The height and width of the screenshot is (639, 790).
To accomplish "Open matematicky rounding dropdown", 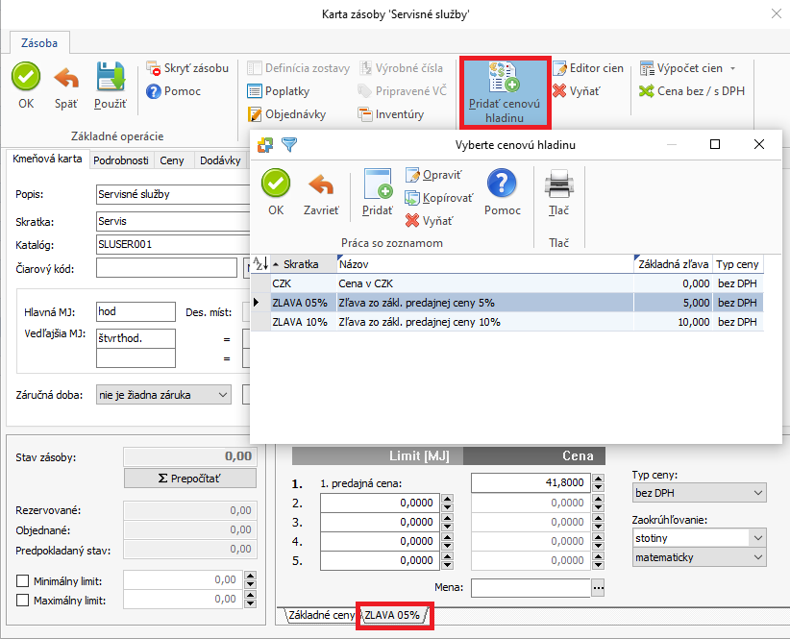I will (700, 557).
